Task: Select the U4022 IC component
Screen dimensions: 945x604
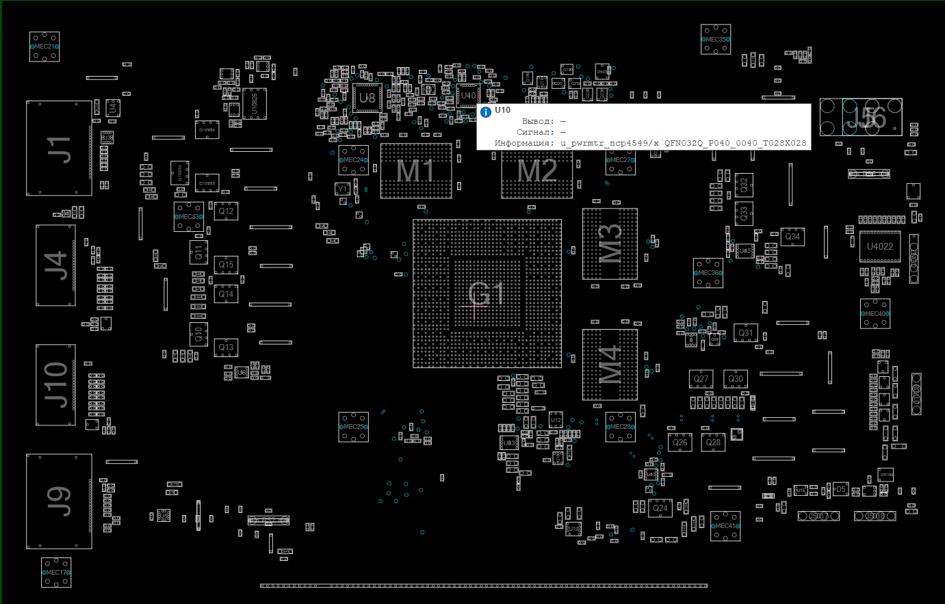Action: (880, 246)
